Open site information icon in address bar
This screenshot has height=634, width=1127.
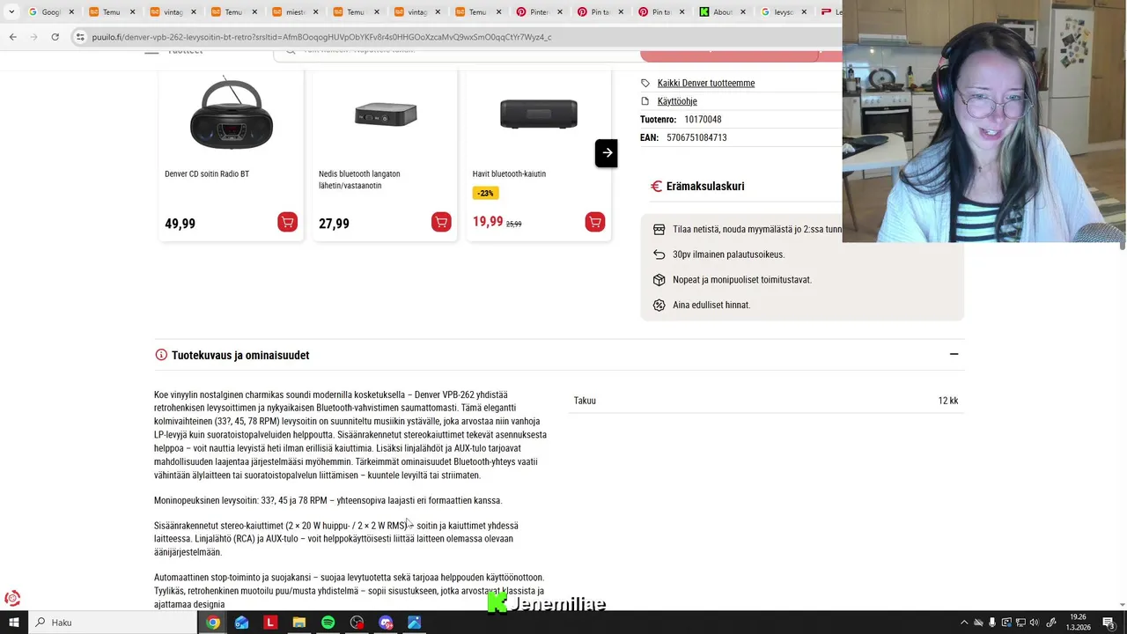[80, 37]
